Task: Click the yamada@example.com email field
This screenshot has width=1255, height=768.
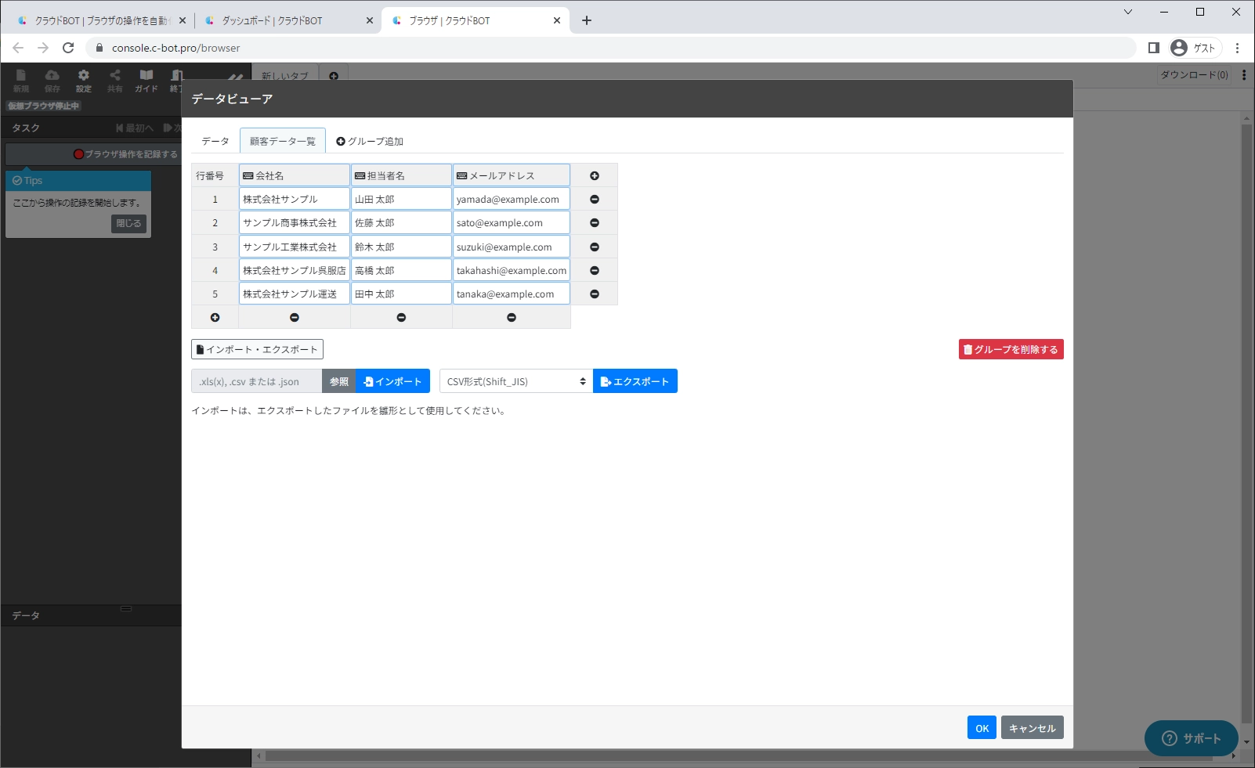Action: click(x=511, y=200)
